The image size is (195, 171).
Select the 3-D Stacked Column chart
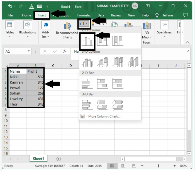point(103,62)
